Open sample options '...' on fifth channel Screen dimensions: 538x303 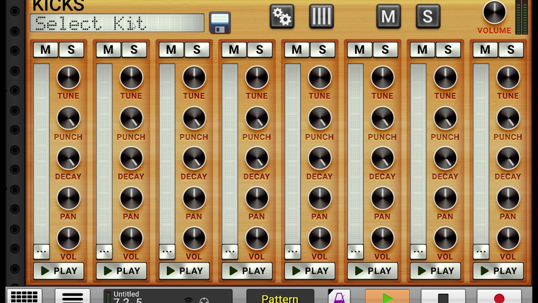tap(293, 251)
